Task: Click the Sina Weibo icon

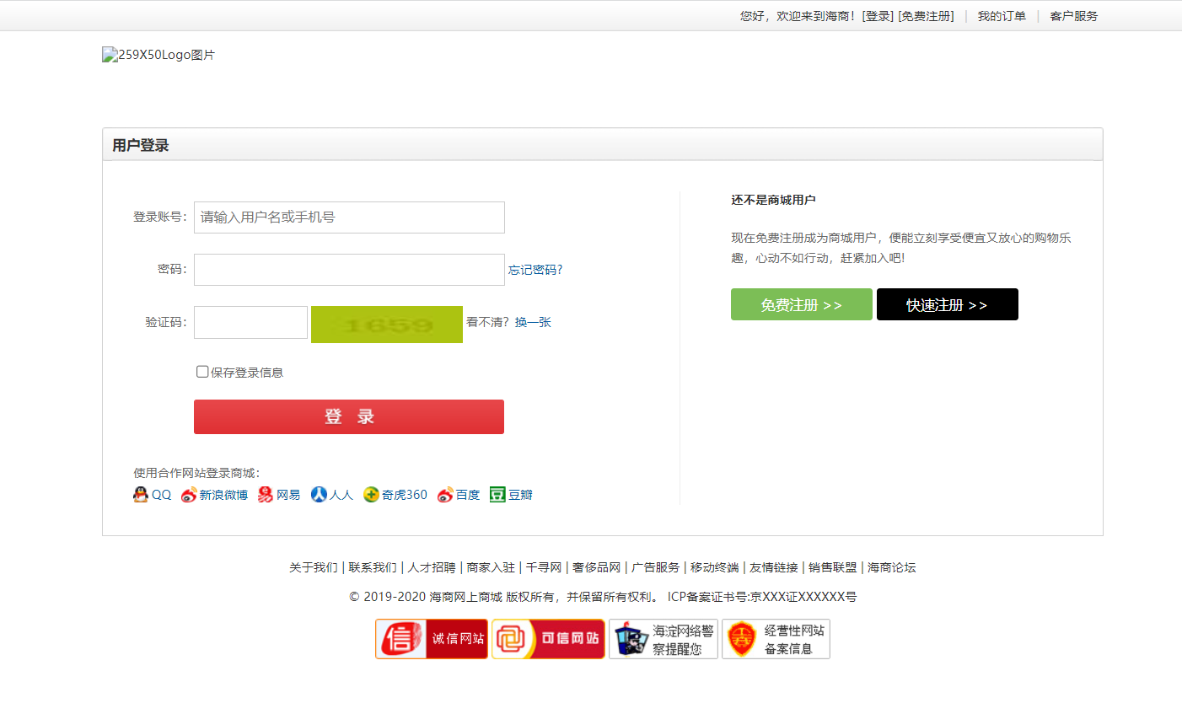Action: point(189,495)
